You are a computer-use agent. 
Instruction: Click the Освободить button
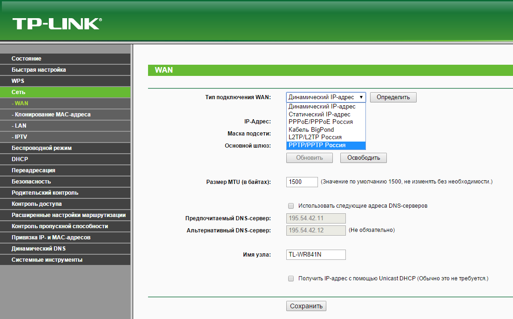click(363, 158)
